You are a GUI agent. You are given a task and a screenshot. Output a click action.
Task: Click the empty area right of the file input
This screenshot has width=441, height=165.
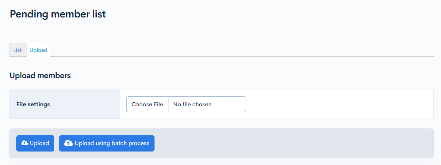pyautogui.click(x=337, y=104)
